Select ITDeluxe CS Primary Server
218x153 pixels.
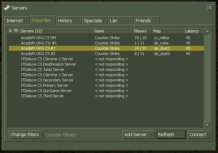point(106,85)
